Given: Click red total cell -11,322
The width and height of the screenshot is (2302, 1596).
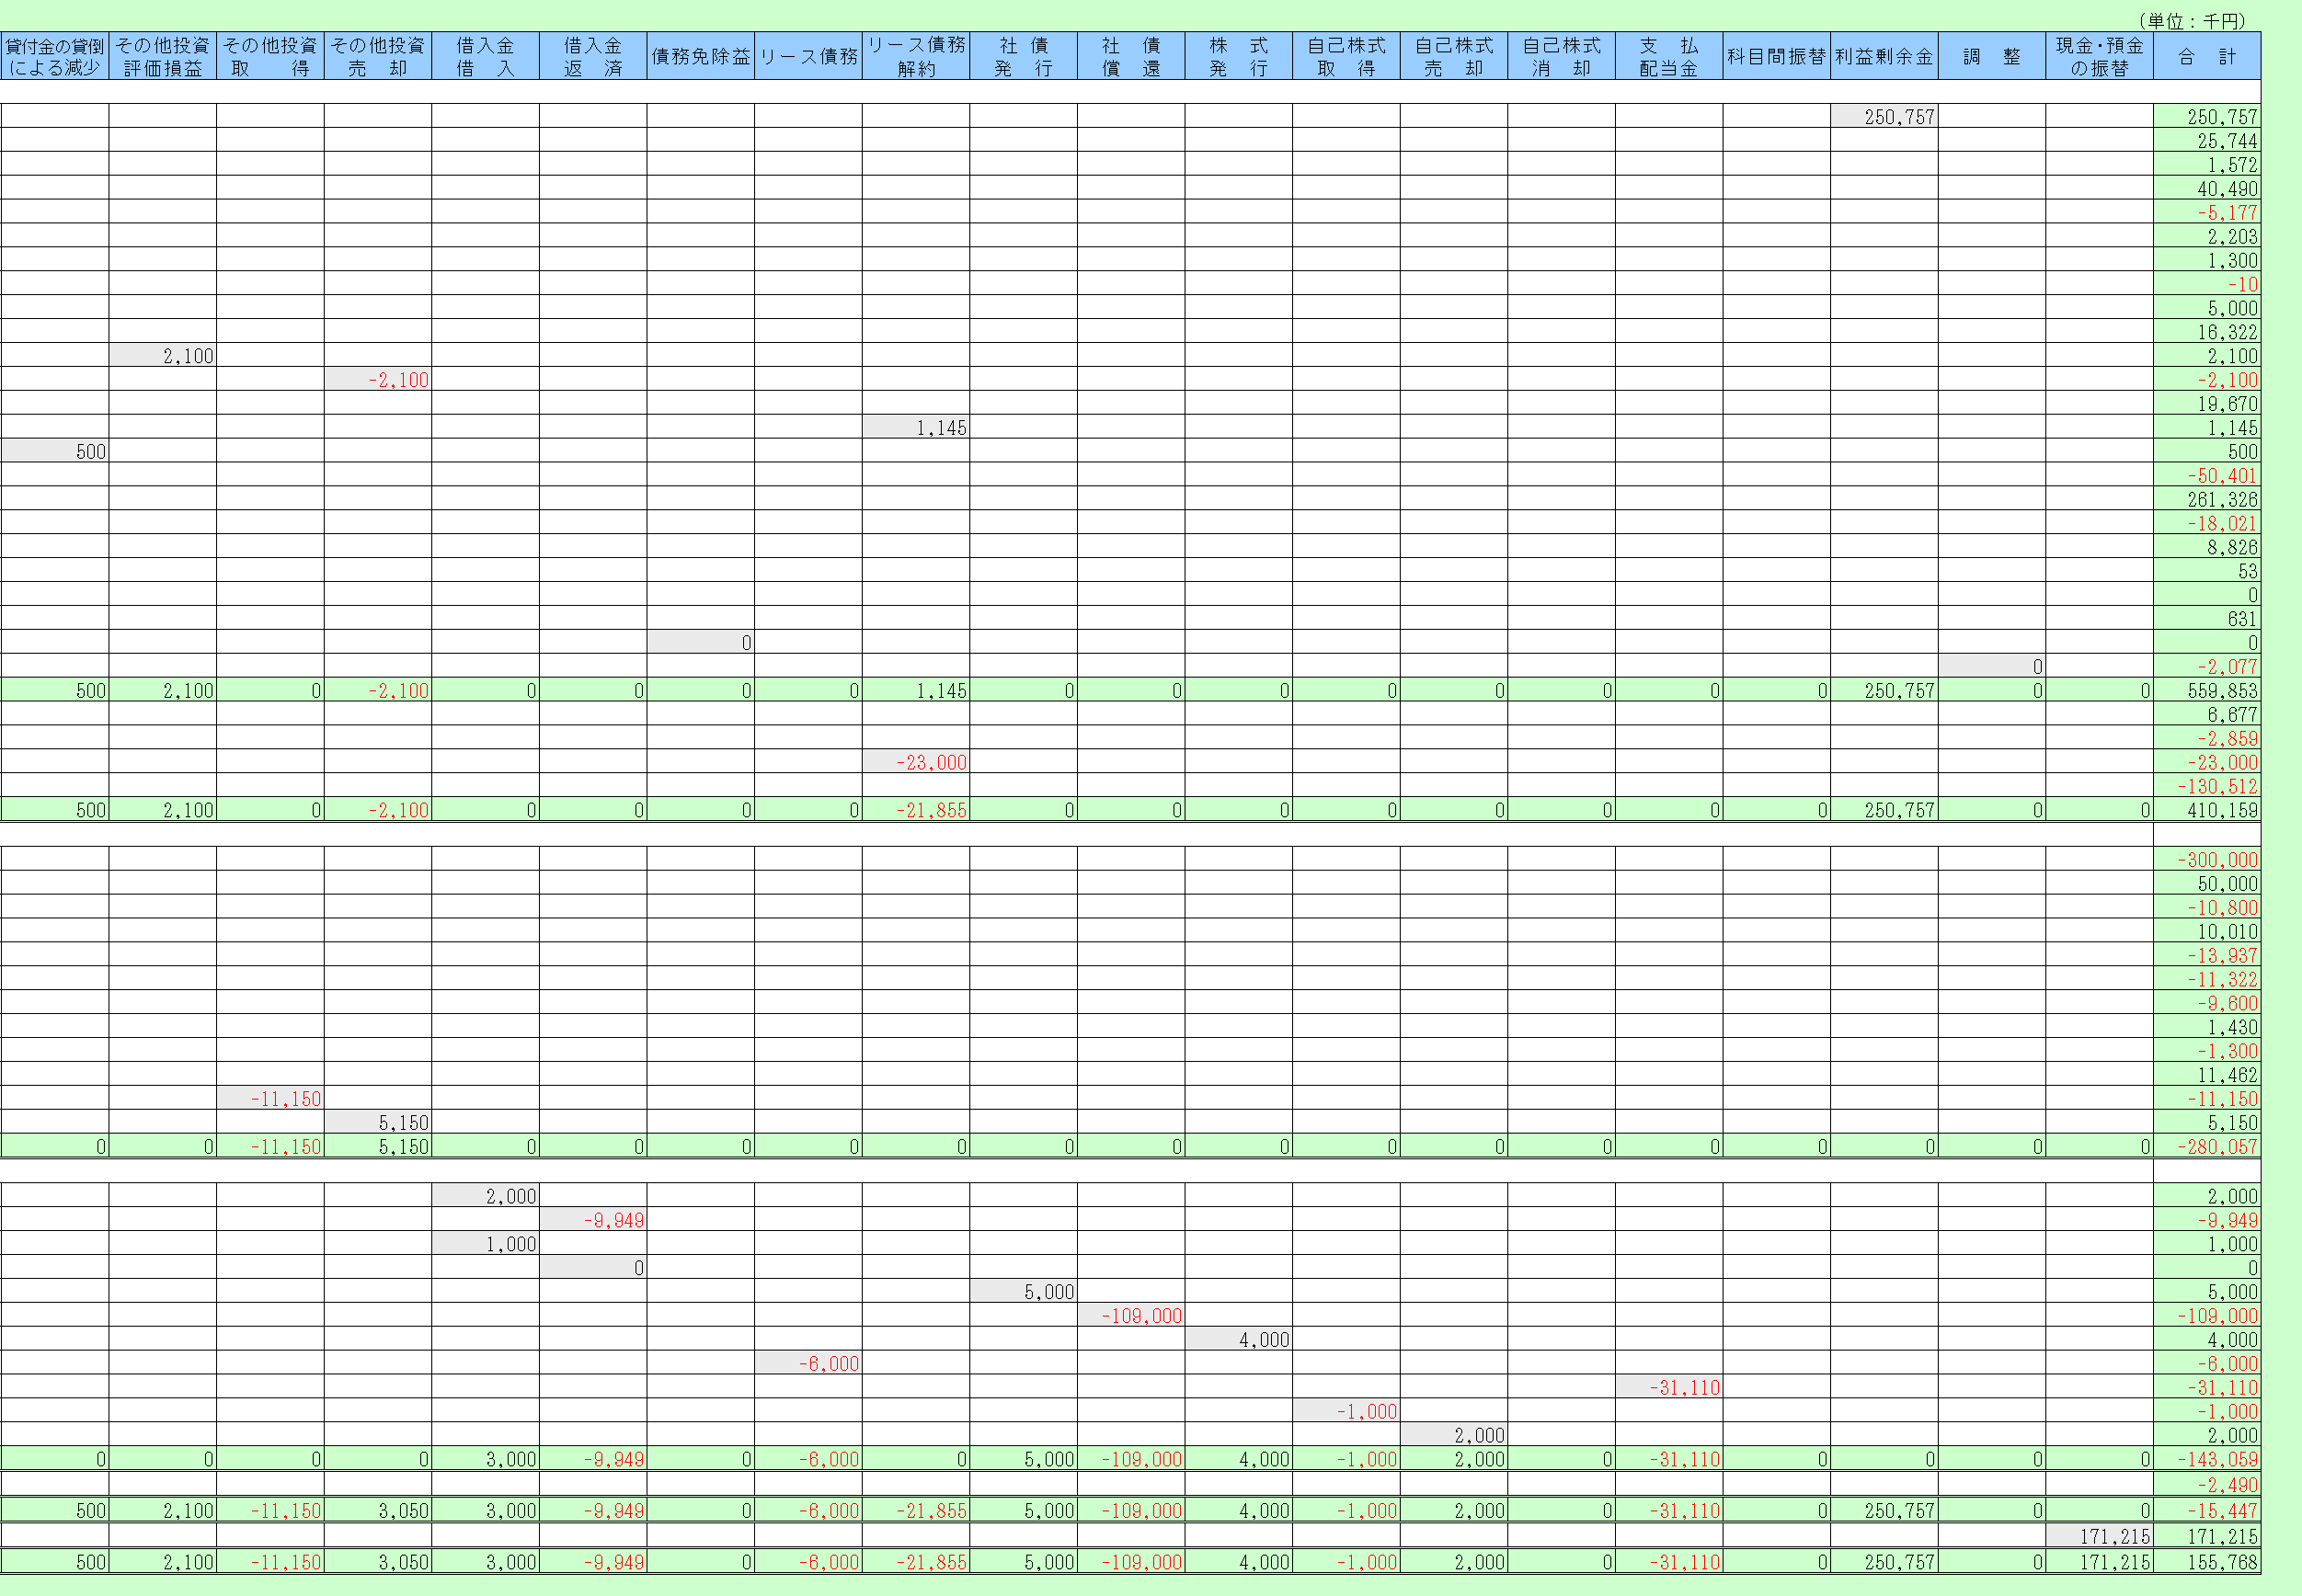Looking at the screenshot, I should [x=2207, y=980].
